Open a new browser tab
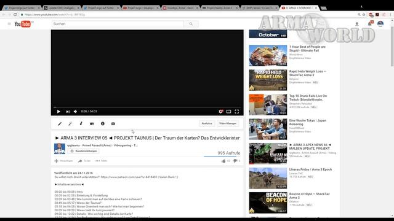Image resolution: width=394 pixels, height=221 pixels. coord(324,8)
